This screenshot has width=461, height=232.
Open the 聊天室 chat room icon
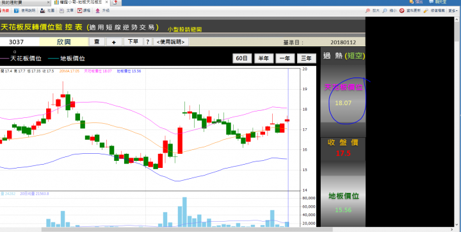point(431,2)
